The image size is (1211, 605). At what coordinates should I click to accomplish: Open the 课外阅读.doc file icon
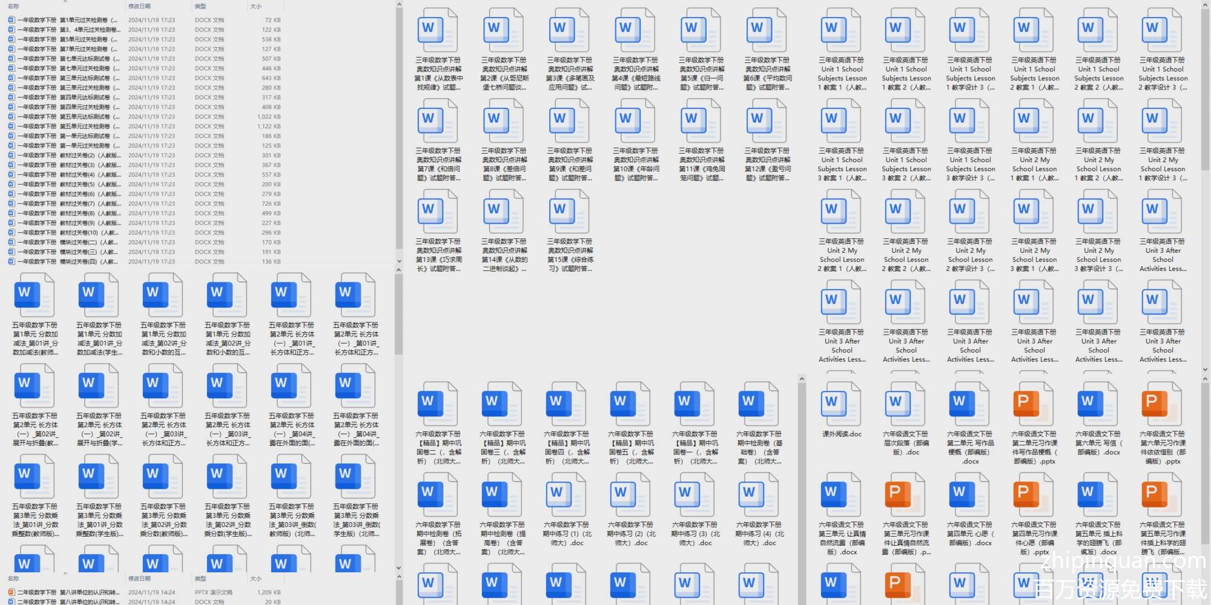840,404
